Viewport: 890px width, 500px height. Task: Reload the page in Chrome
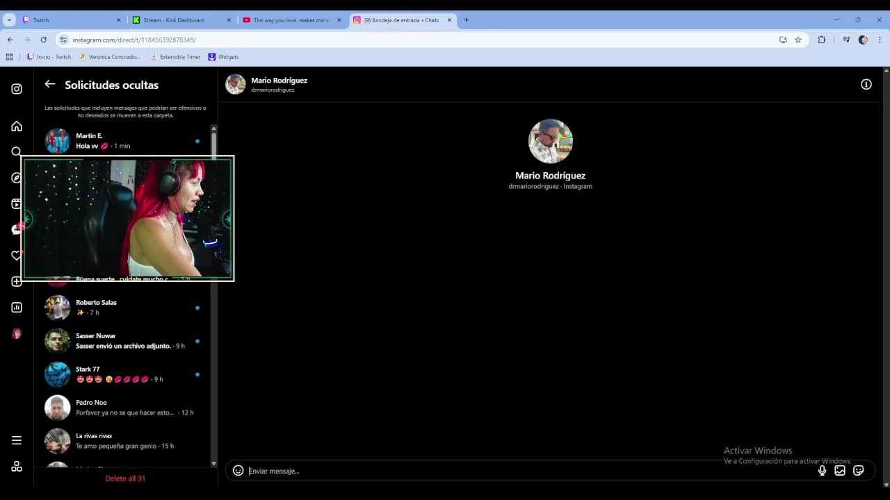[x=43, y=40]
